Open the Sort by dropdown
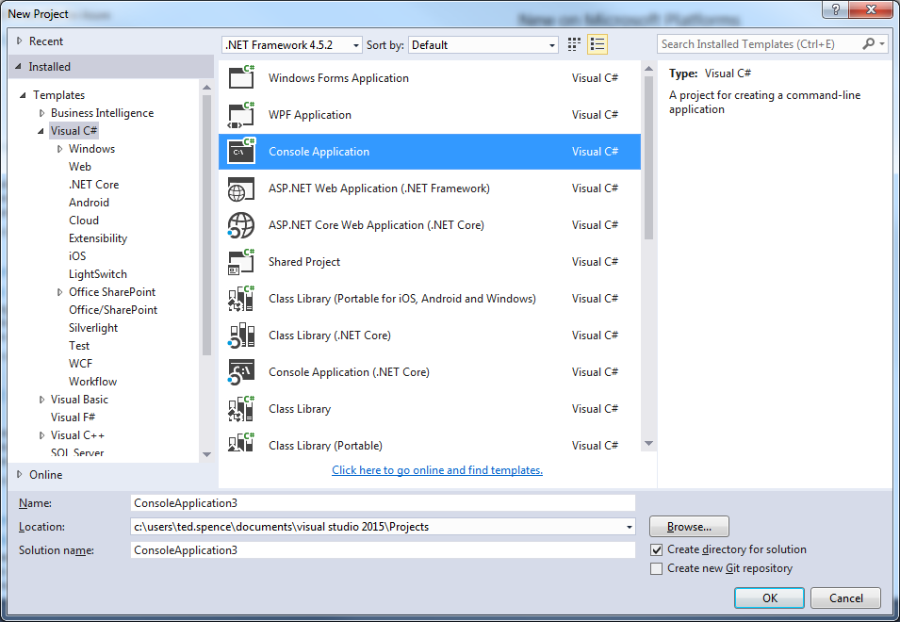 click(x=483, y=45)
